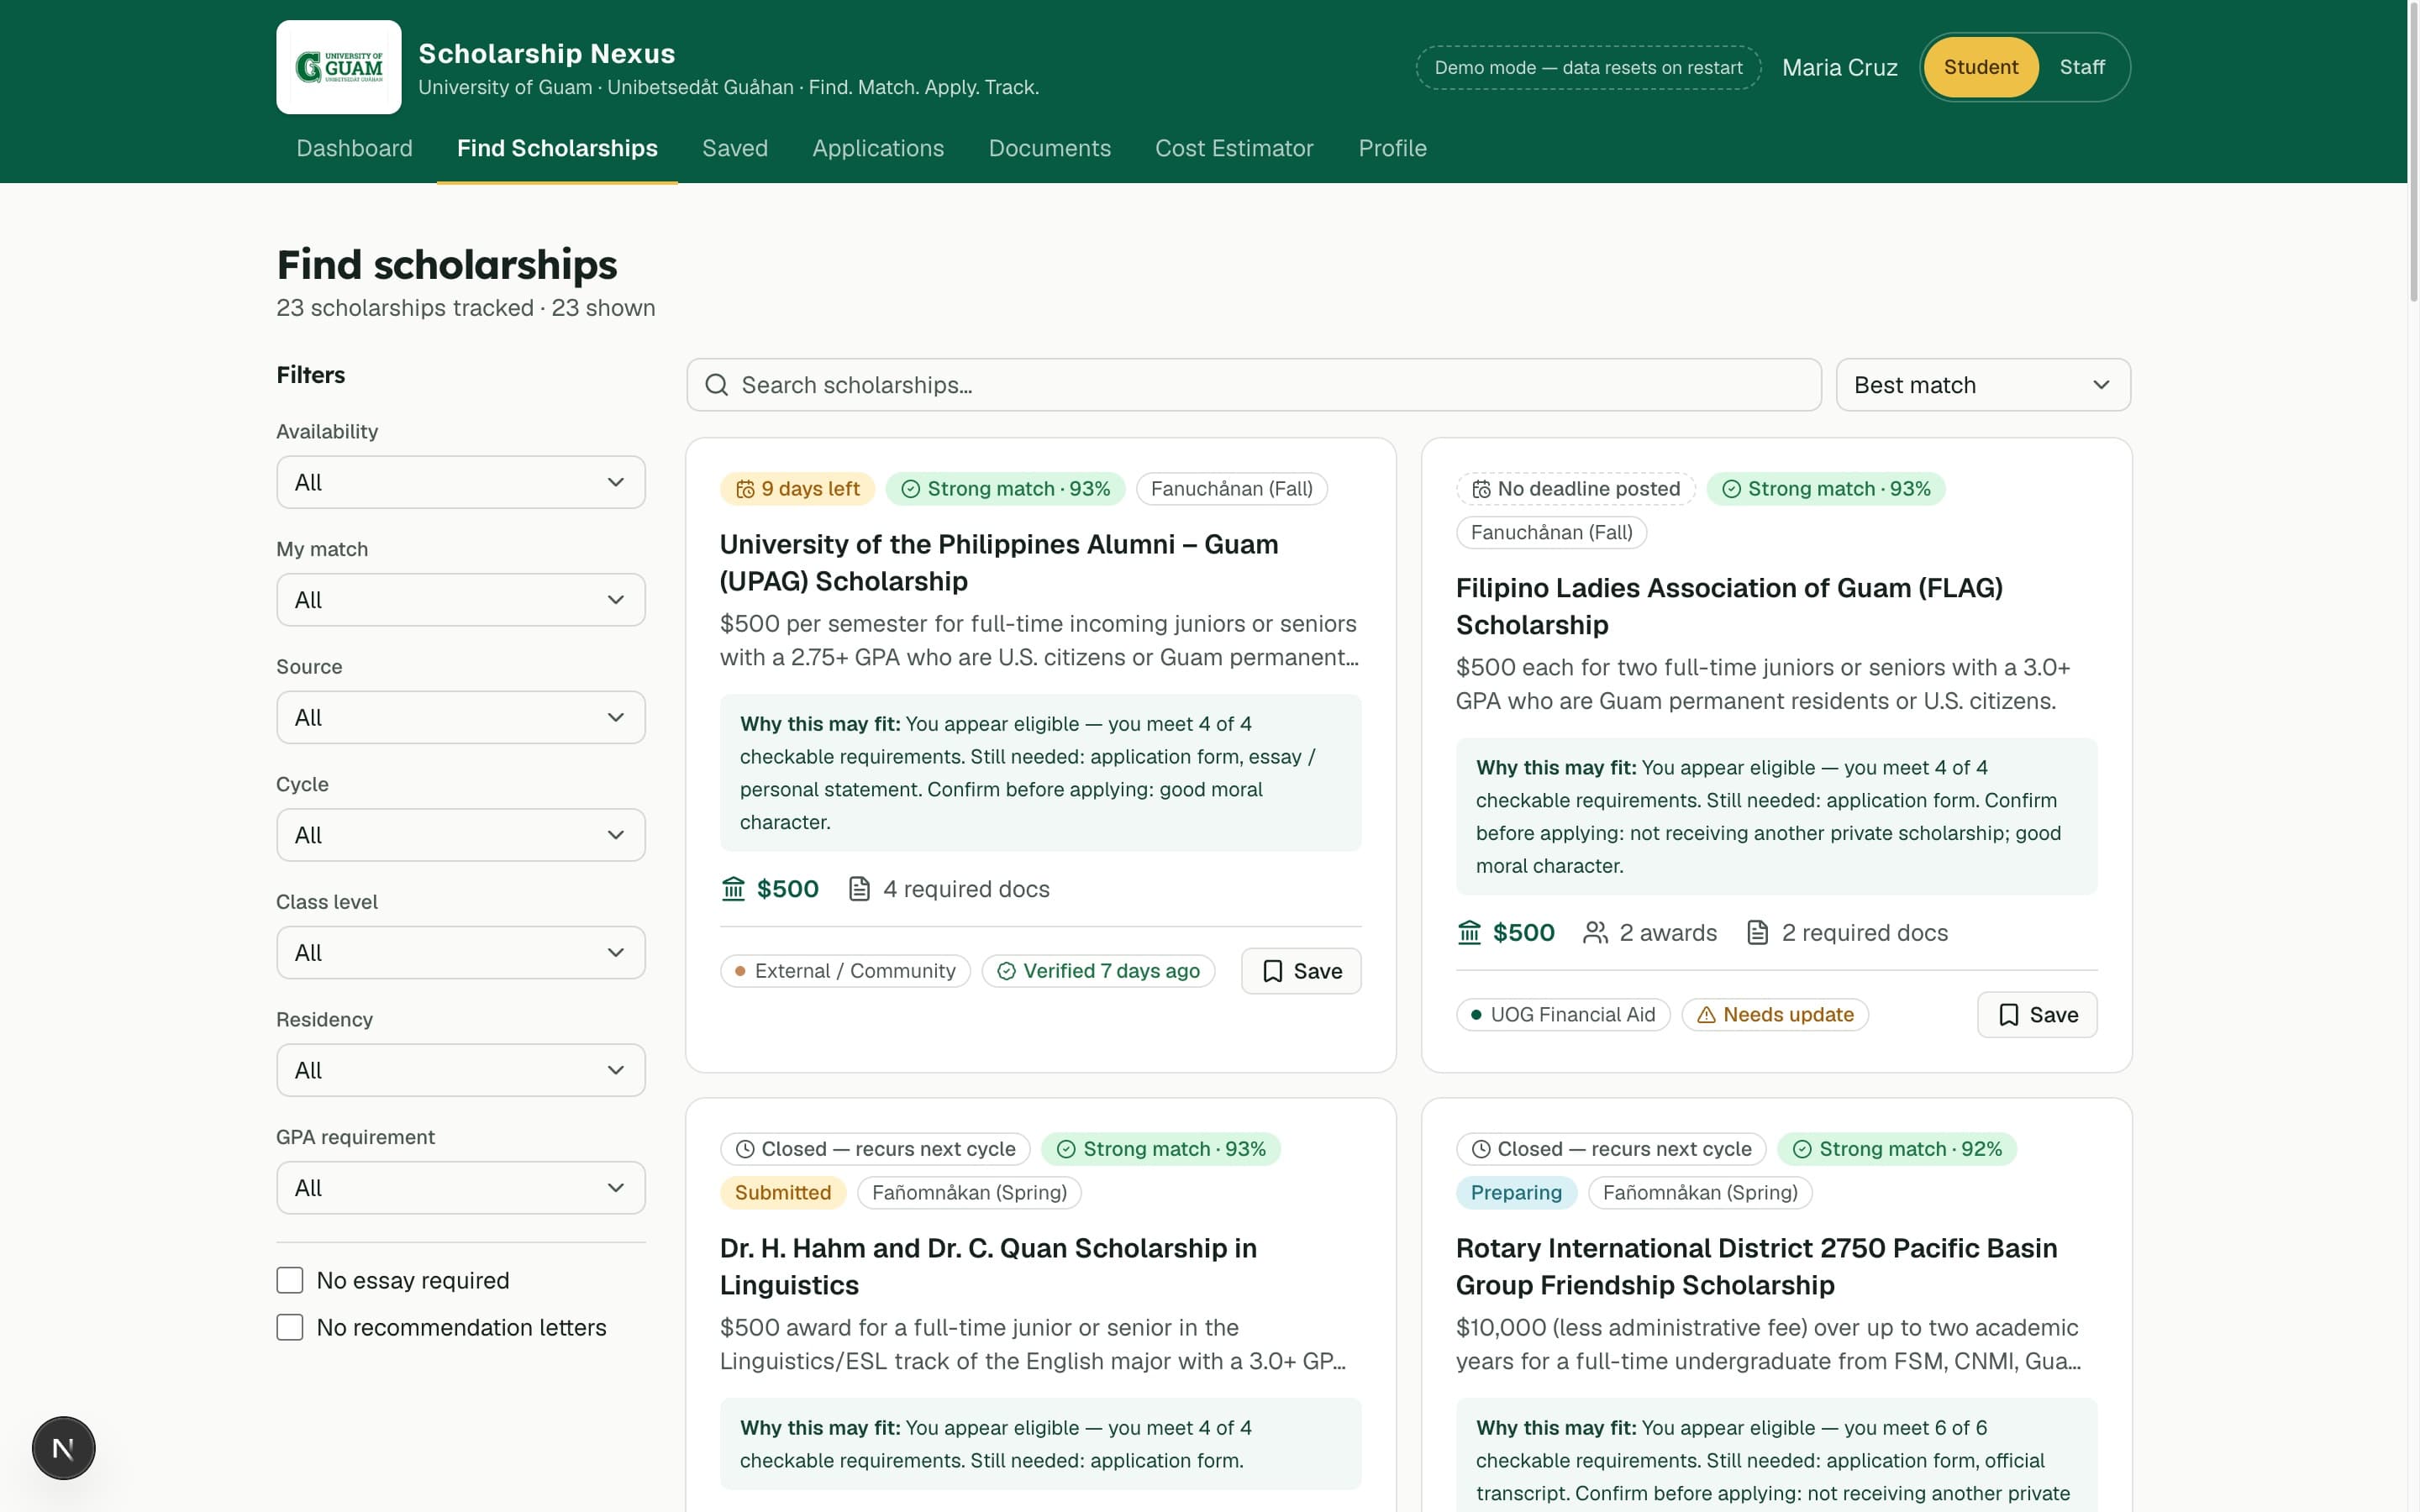Click Fañomnåkan (Spring) tag on Rotary card
Screen dimensions: 2420x1512
point(1700,1193)
